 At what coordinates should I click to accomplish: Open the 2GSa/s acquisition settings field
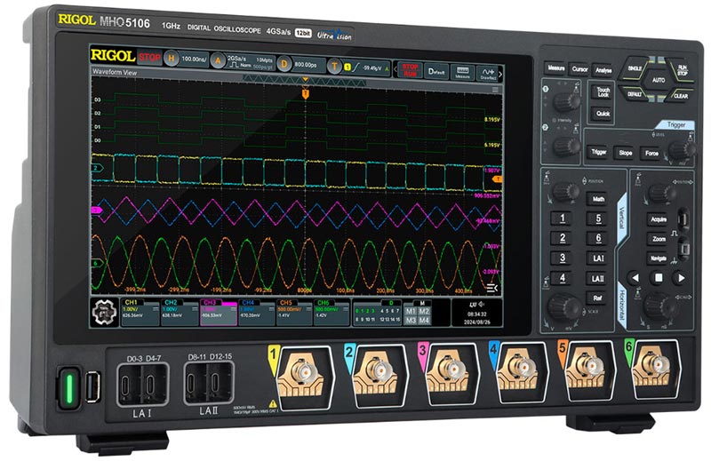[250, 62]
